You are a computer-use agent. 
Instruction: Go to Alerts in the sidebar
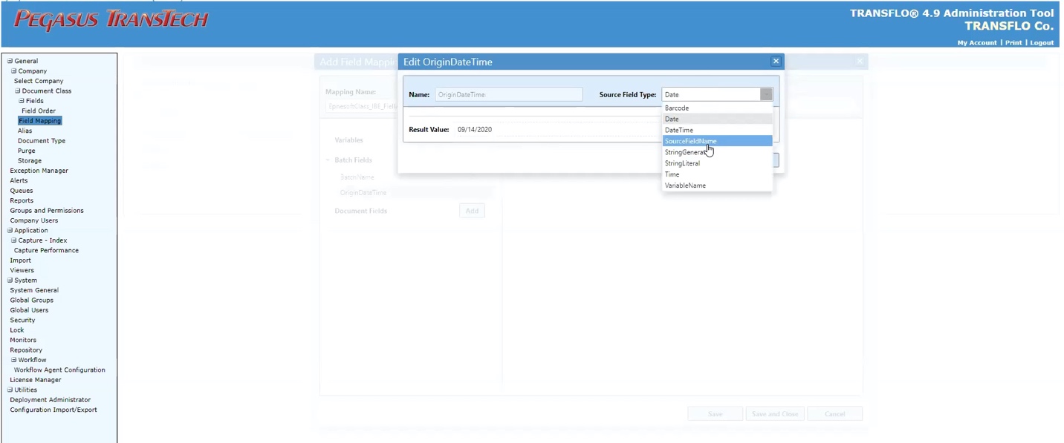[x=19, y=181]
